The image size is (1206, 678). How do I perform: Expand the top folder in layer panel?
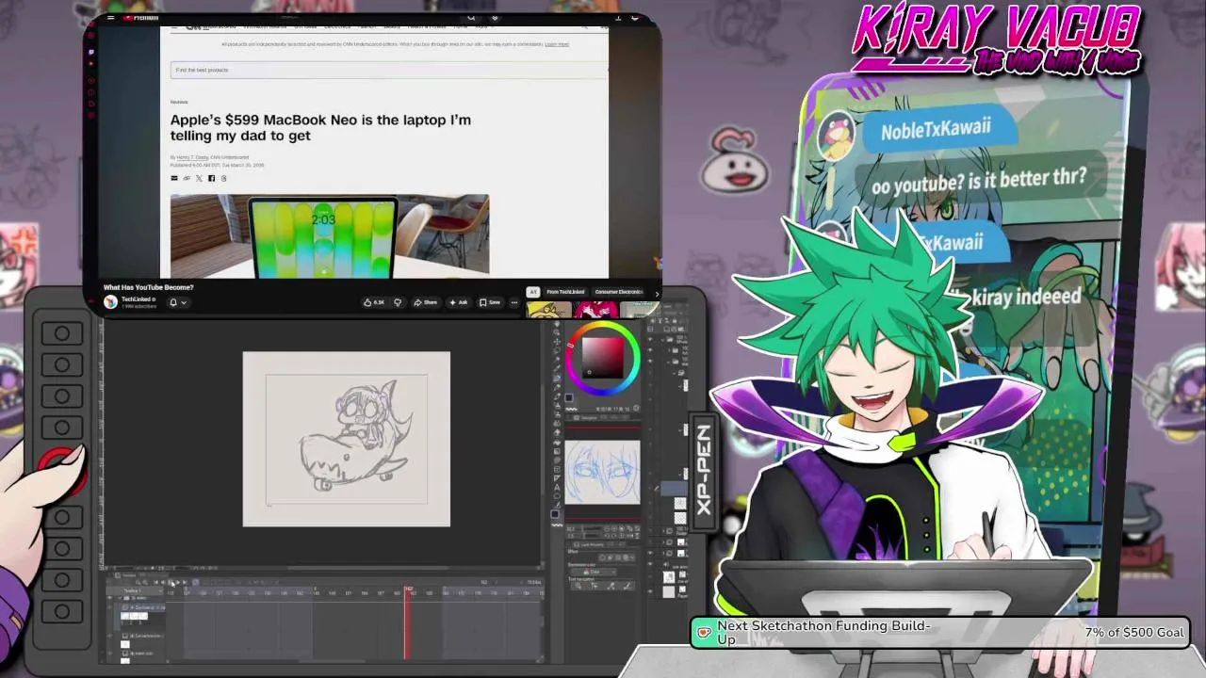(662, 340)
